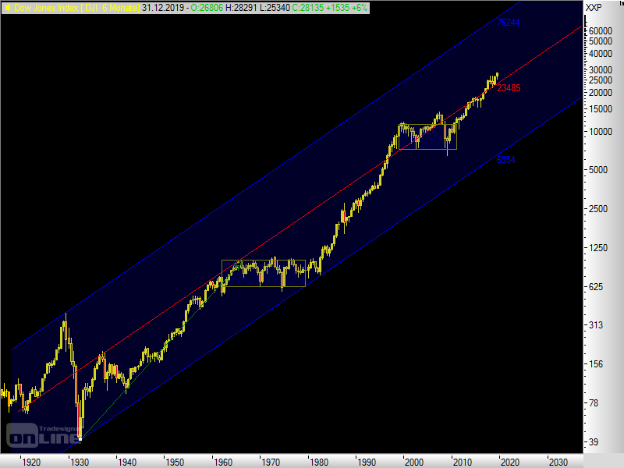Click the 1940 time axis label
624x468 pixels.
(127, 463)
